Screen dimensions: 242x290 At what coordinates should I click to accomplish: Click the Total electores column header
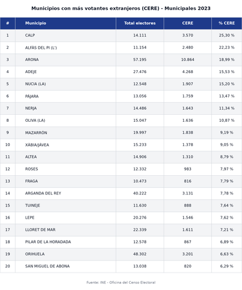[140, 23]
